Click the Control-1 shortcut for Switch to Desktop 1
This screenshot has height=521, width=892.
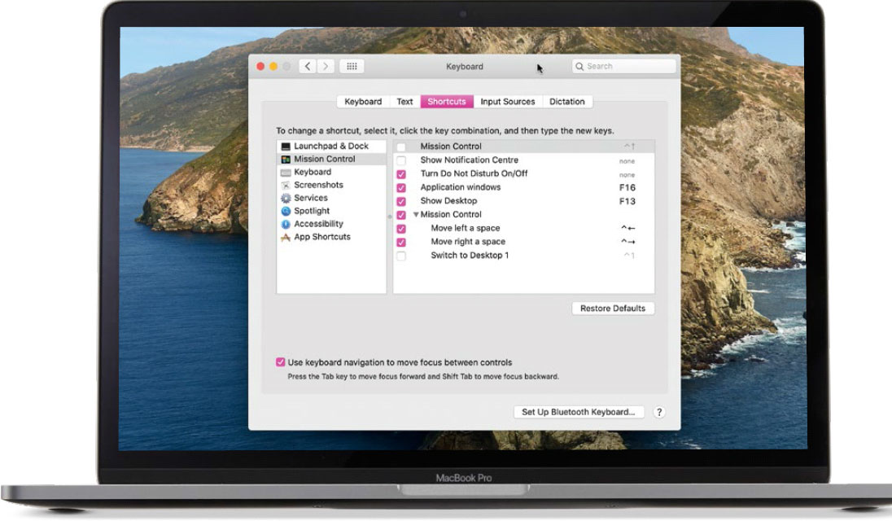click(x=629, y=256)
